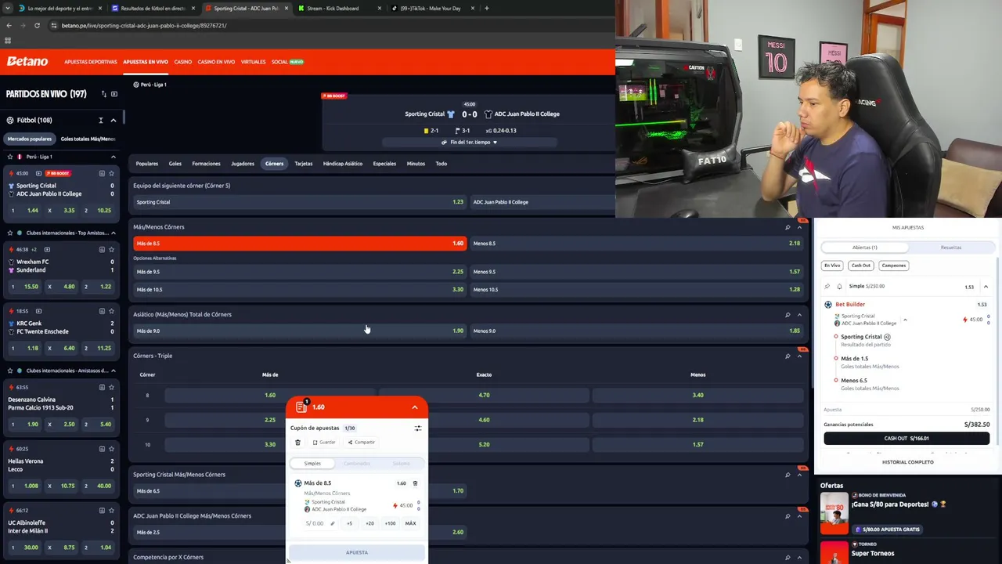
Task: Collapse the Asiático Total de Córners market
Action: click(x=799, y=315)
